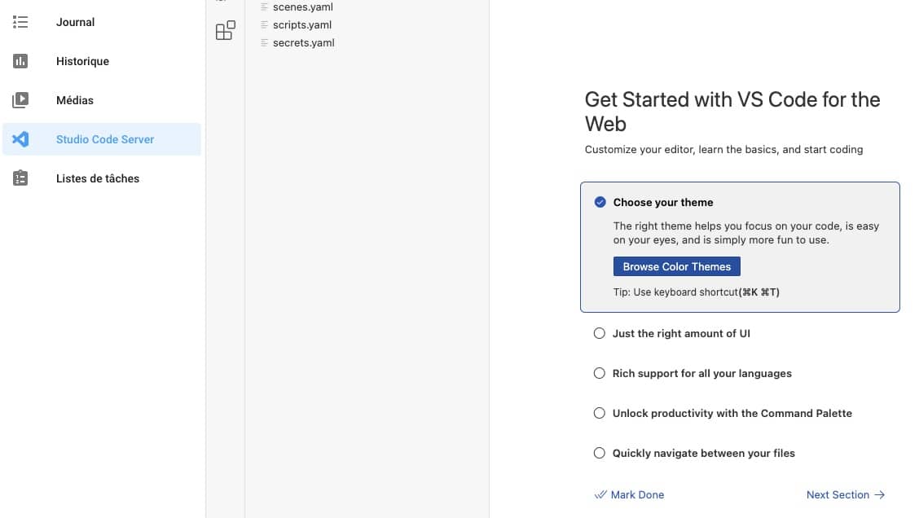Open scripts.yaml in the file explorer

[302, 24]
